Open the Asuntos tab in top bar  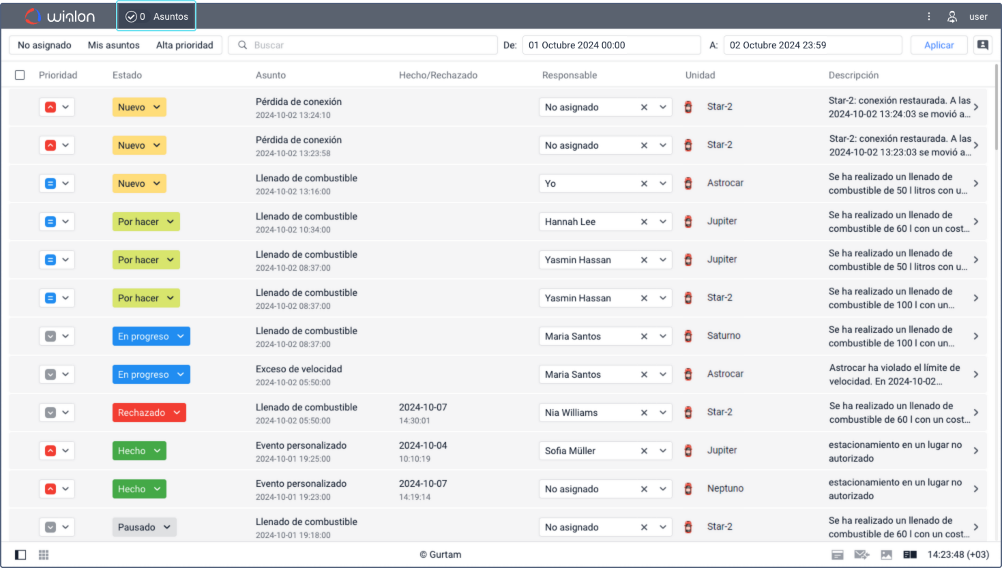(157, 16)
